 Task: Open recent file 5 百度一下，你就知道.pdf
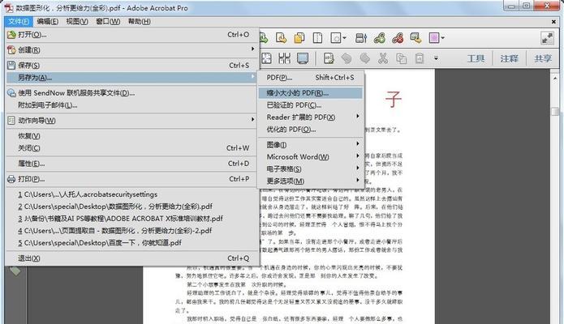pos(131,243)
